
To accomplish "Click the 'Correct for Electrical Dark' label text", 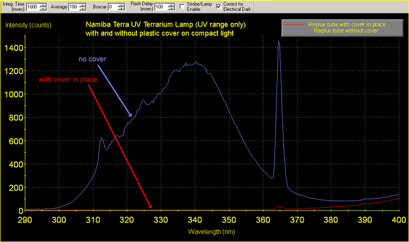I will click(237, 7).
